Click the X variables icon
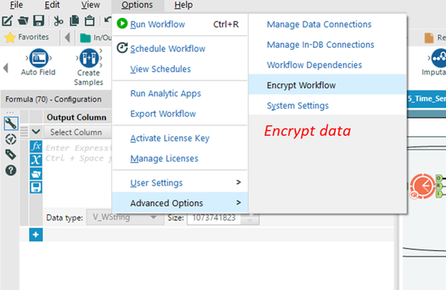This screenshot has height=290, width=446. click(36, 160)
